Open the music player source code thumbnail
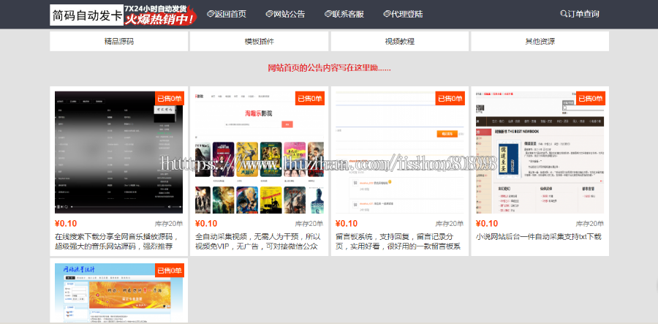 [x=119, y=152]
